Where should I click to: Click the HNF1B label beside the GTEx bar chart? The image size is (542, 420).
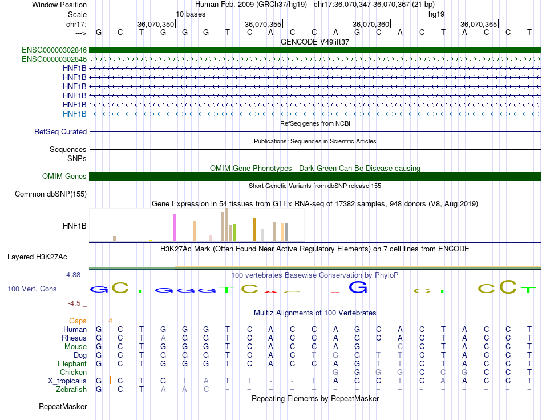(x=74, y=226)
